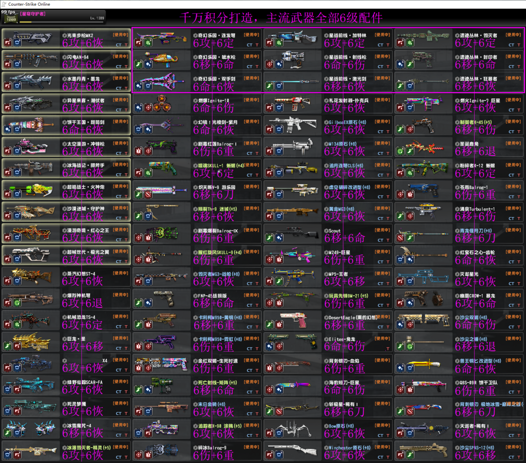Viewport: 526px width, 463px height.
Task: Click red crosshair icon on 涌泉Turbulent-1 card
Action: coord(410,216)
